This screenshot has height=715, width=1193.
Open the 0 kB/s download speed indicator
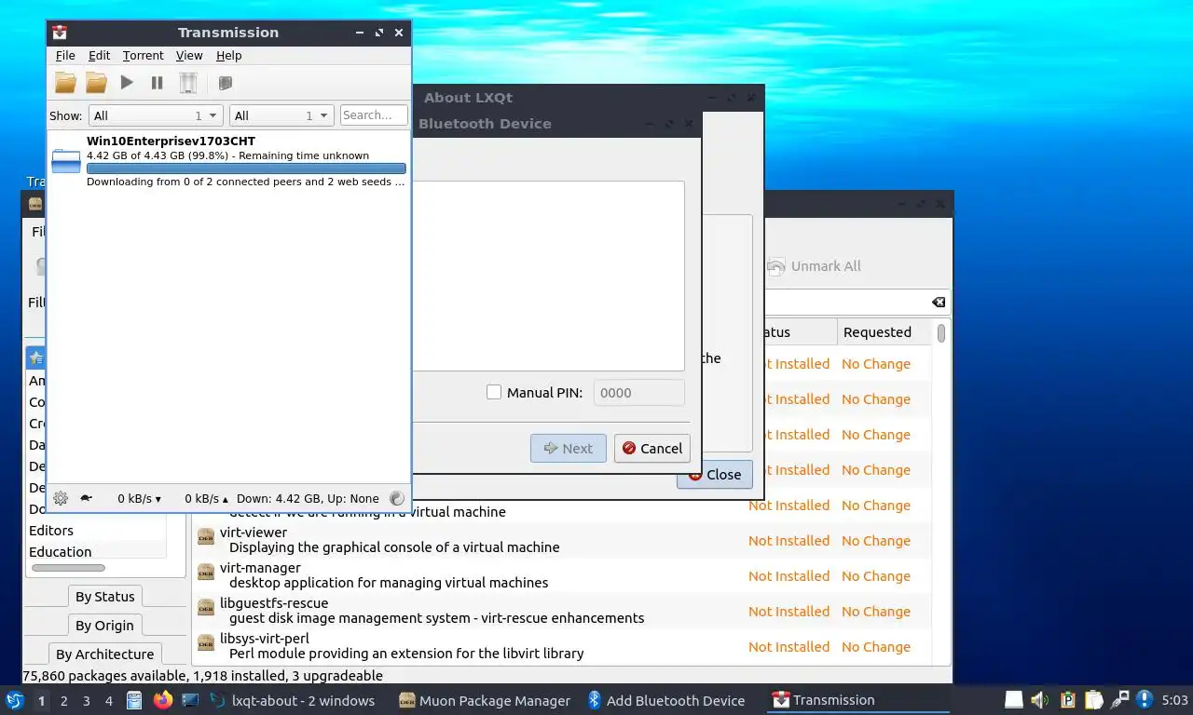click(x=139, y=498)
